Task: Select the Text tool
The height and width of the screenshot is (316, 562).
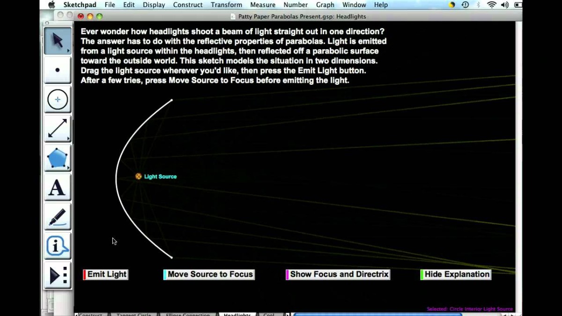Action: [x=57, y=187]
